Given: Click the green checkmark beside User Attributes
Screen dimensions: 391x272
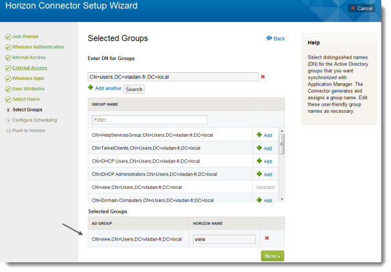Looking at the screenshot, I should (8, 89).
